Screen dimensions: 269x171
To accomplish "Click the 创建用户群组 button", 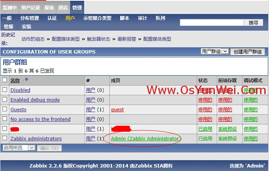I will coord(248,52).
